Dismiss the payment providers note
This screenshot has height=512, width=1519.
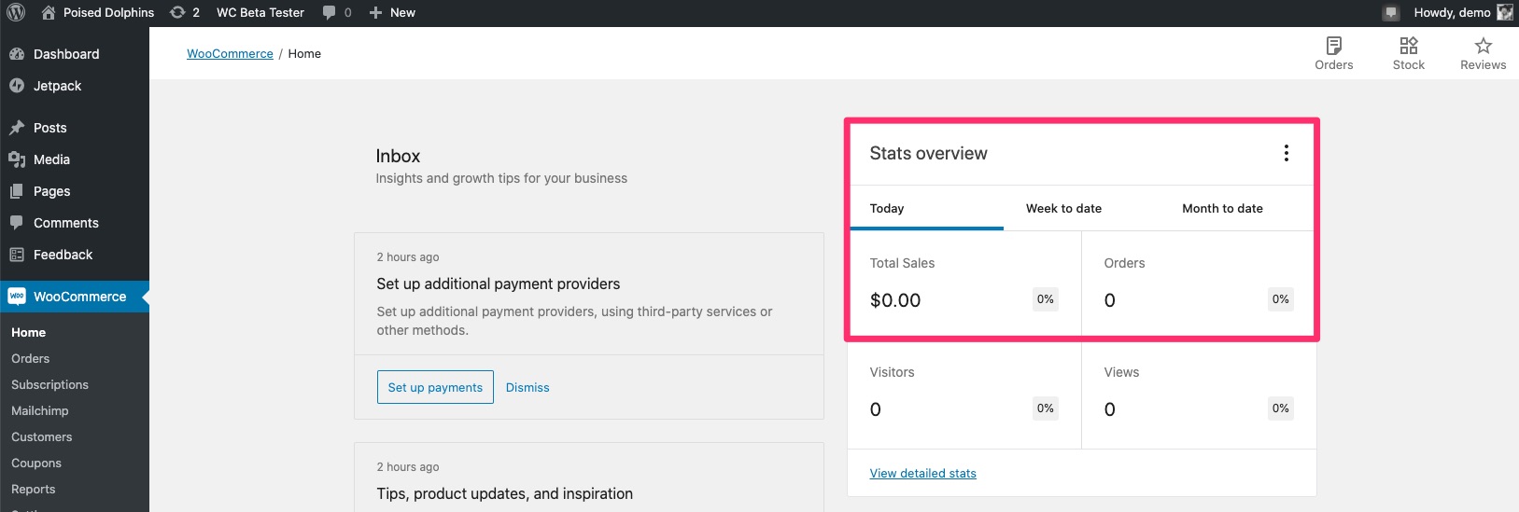[527, 387]
